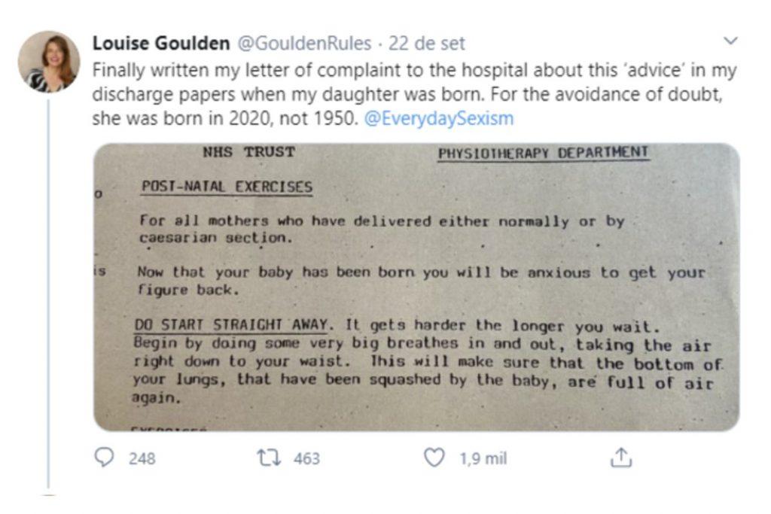The width and height of the screenshot is (771, 514).
Task: Open the @GouldenRules handle link
Action: coord(308,44)
